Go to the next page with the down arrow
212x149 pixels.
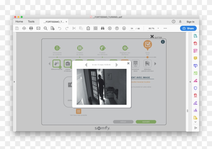[x=124, y=28]
